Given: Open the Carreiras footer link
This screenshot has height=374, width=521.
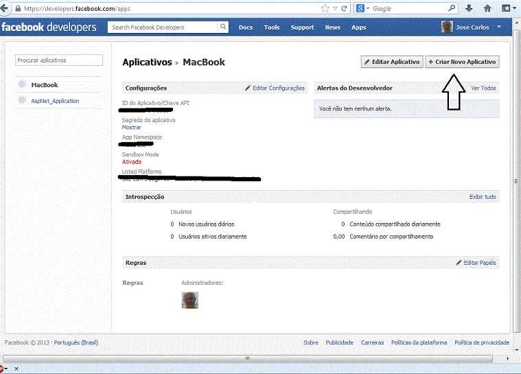Looking at the screenshot, I should tap(372, 342).
